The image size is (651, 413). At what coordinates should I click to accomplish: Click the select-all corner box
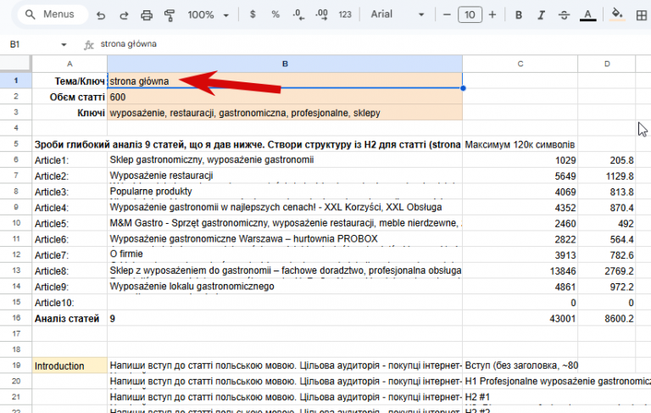16,64
